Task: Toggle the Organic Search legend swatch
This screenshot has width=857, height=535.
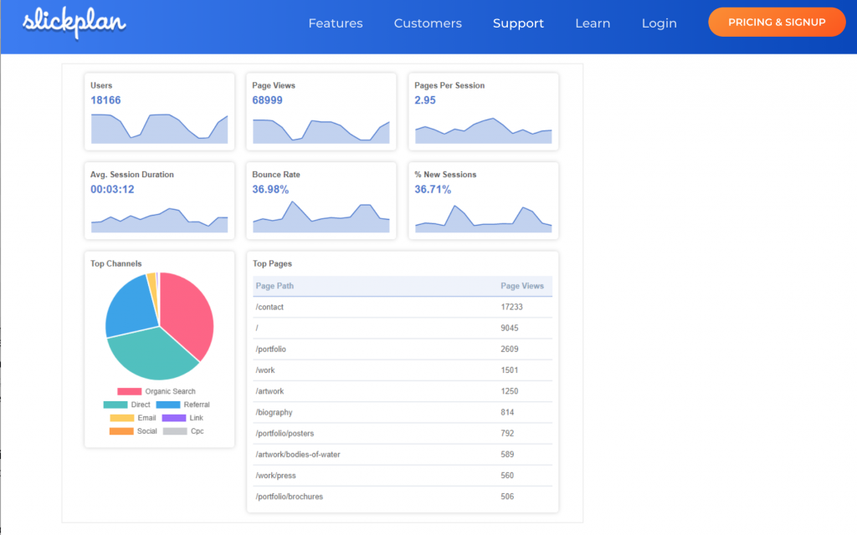Action: point(129,391)
